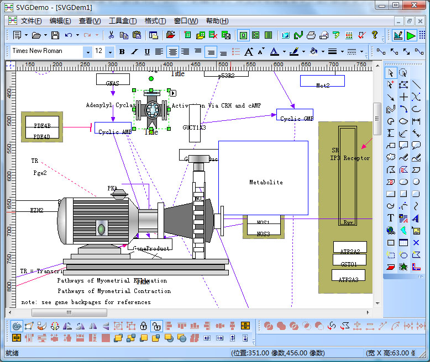Image resolution: width=430 pixels, height=362 pixels.
Task: Toggle Bold text formatting
Action: pos(122,52)
